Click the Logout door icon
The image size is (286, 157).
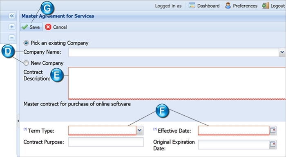pyautogui.click(x=266, y=5)
